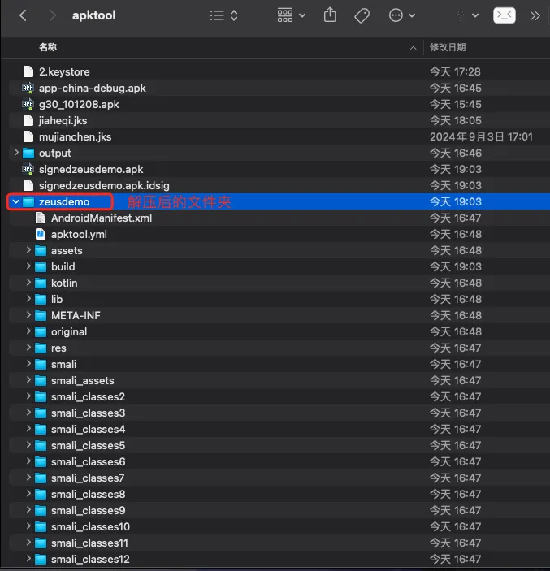
Task: Open the group-by options menu
Action: coord(292,15)
